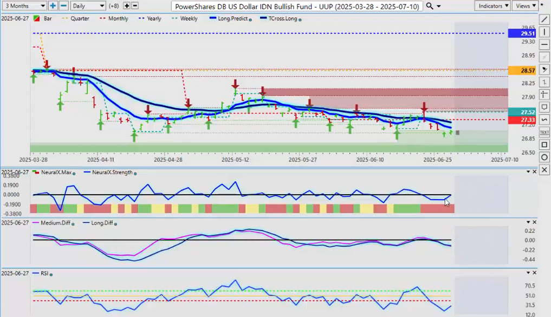
Task: Open the Daily interval dropdown
Action: 88,6
